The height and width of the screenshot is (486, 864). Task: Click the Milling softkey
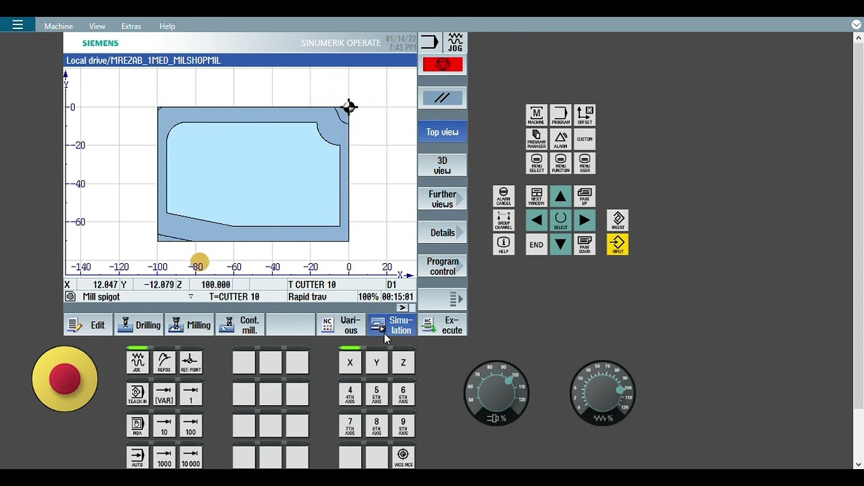[189, 325]
